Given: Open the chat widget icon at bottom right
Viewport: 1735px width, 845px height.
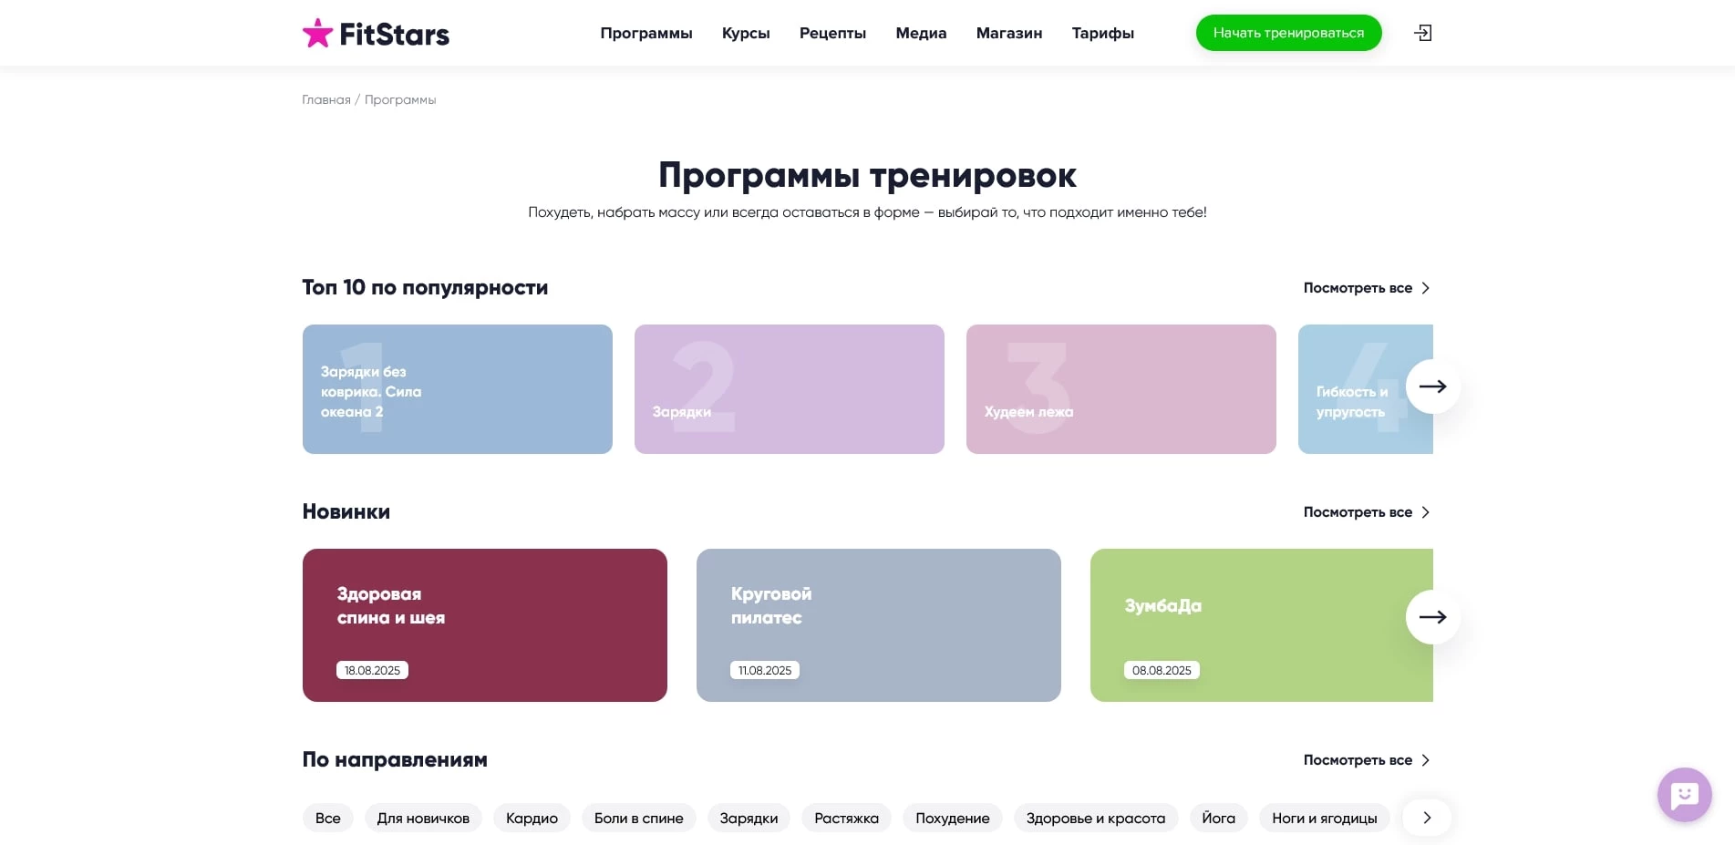Looking at the screenshot, I should tap(1684, 794).
